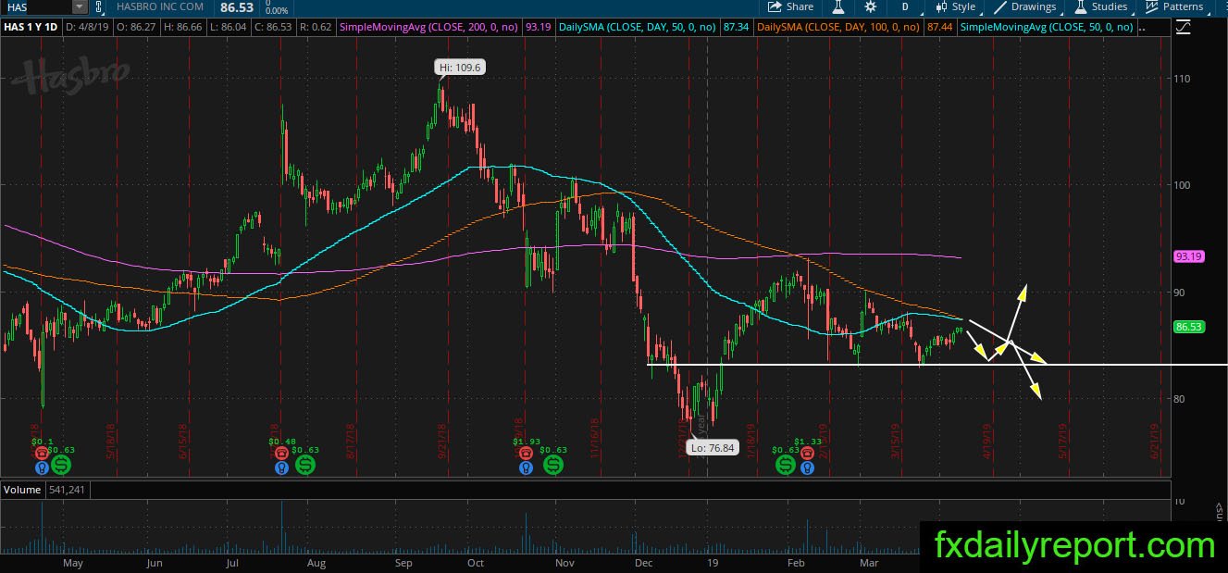The image size is (1228, 573).
Task: Click the HASBRO INC COM company name
Action: (161, 6)
